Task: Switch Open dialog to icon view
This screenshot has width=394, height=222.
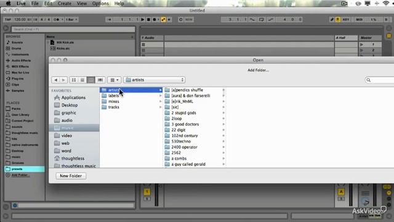Action: point(74,80)
